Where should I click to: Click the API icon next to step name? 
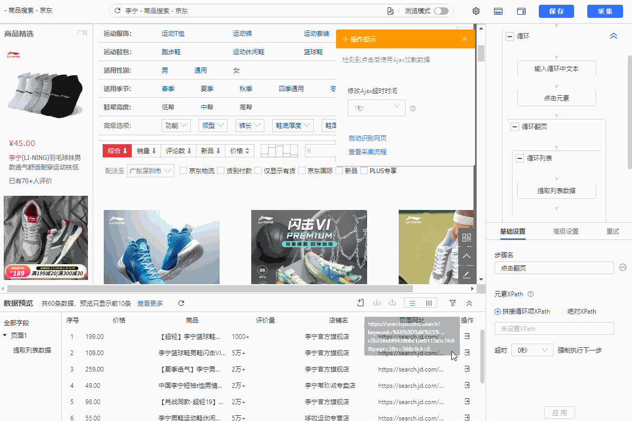coord(623,268)
